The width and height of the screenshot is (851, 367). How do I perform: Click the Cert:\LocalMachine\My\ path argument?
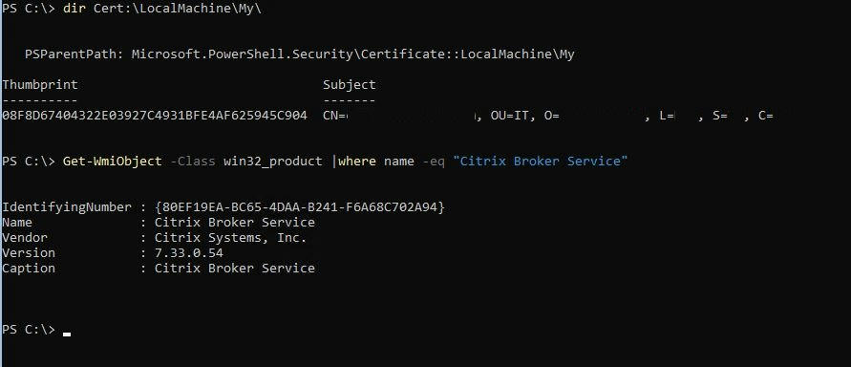[x=178, y=11]
